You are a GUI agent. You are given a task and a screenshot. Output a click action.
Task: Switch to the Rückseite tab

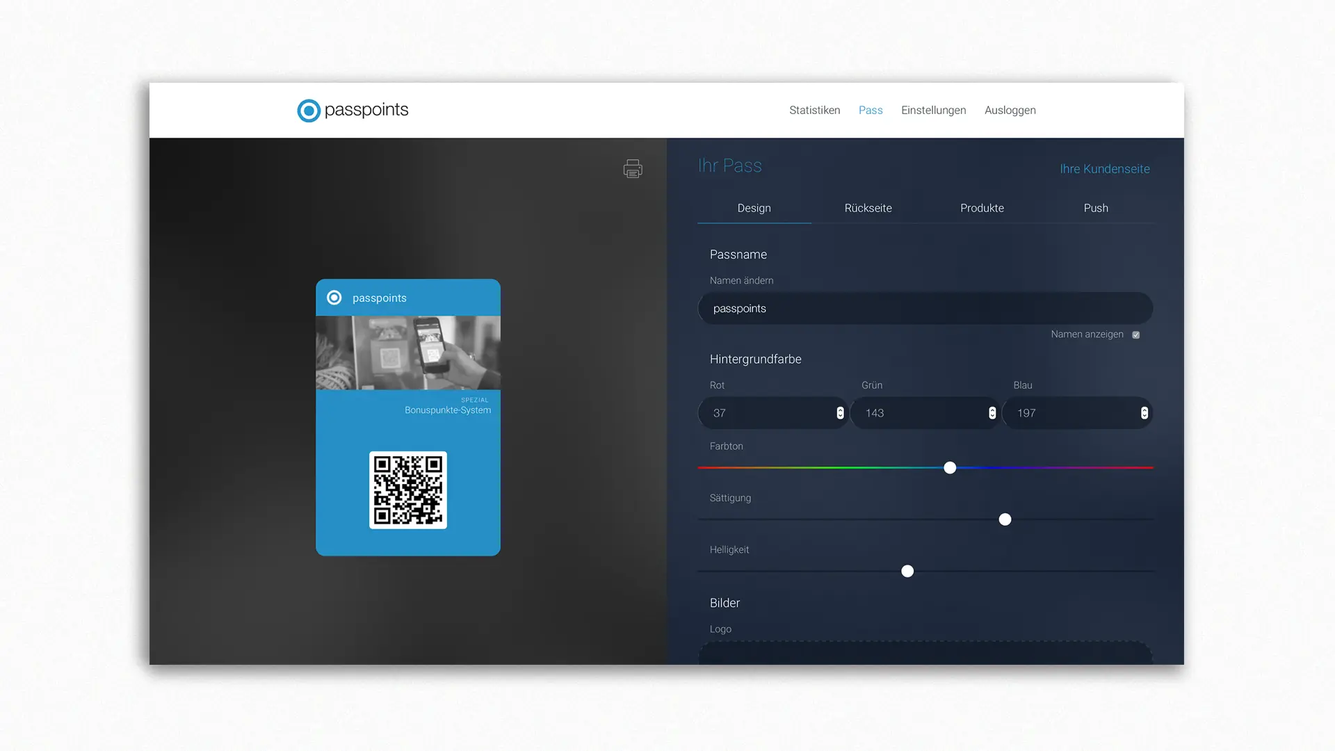(x=868, y=208)
